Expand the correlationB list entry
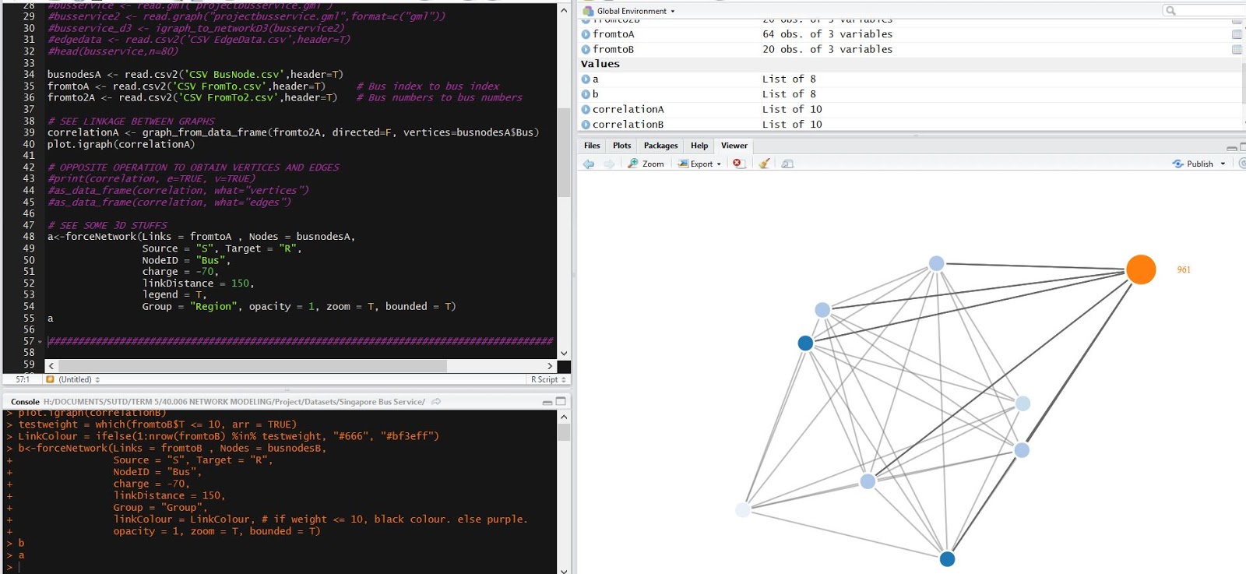Image resolution: width=1246 pixels, height=574 pixels. [586, 125]
